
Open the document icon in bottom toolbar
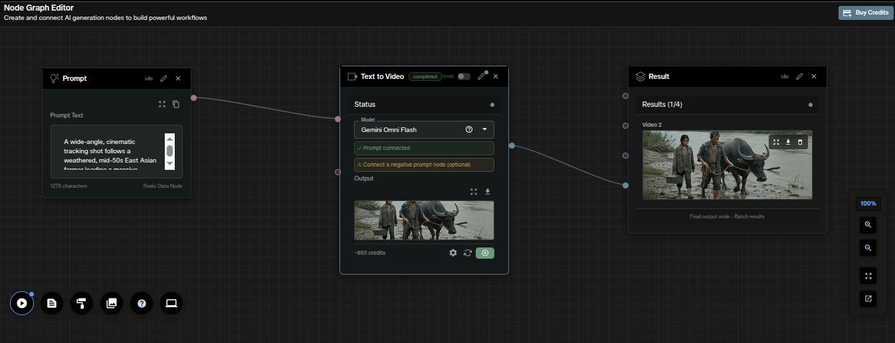tap(52, 303)
